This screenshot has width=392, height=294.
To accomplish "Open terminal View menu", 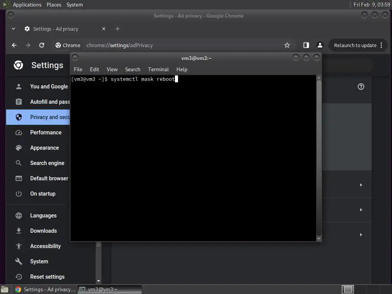I will (x=112, y=70).
